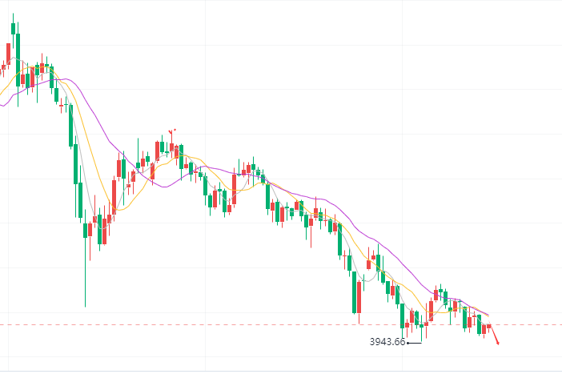Select the candle under the red peak marker
Viewport: 562px width, 374px height.
[x=171, y=146]
